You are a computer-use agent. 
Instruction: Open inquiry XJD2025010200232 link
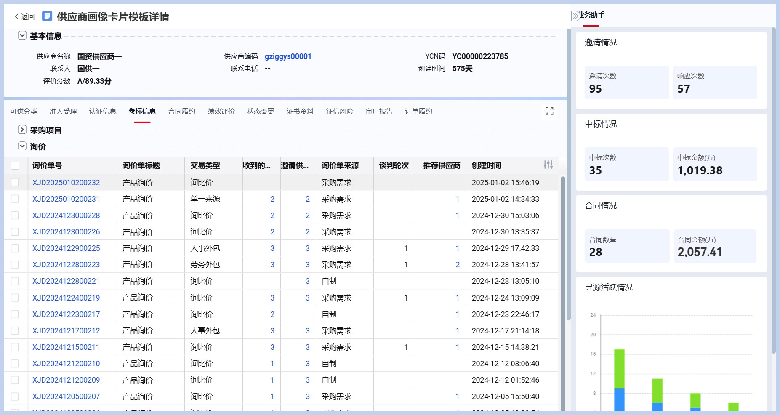(x=66, y=183)
